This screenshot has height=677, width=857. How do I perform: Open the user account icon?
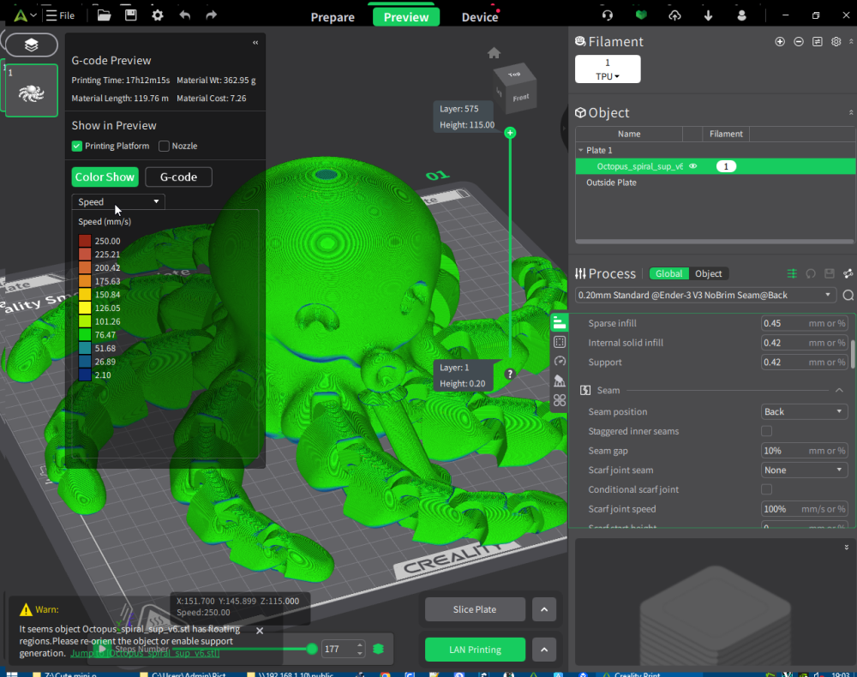point(741,15)
